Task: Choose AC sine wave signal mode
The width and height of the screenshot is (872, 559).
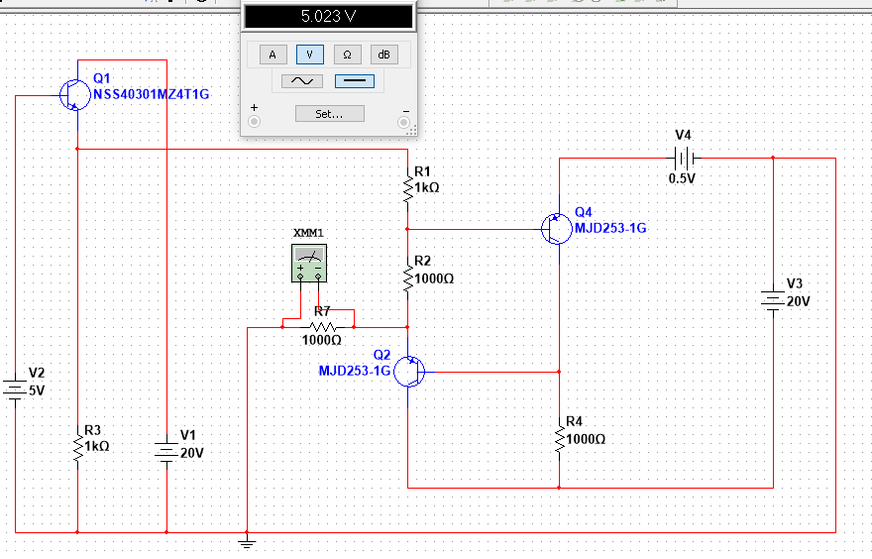Action: tap(301, 81)
